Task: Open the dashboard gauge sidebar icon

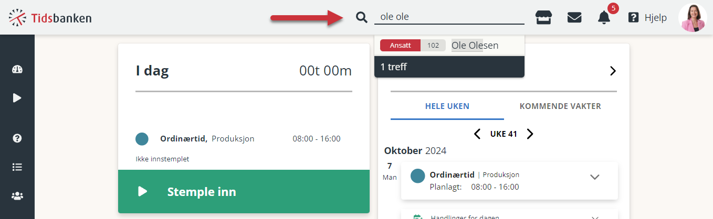Action: point(17,70)
